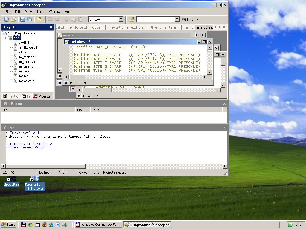Click the Copy icon in toolbar
This screenshot has width=306, height=229.
click(73, 19)
